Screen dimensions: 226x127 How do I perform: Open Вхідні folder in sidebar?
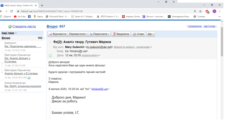point(6,38)
